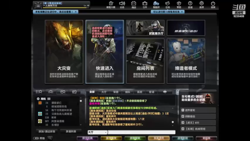This screenshot has width=250, height=141.
Task: Click chat log scrollbar thumb
Action: pos(173,122)
